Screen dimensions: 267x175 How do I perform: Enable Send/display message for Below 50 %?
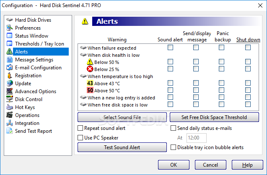[196, 62]
